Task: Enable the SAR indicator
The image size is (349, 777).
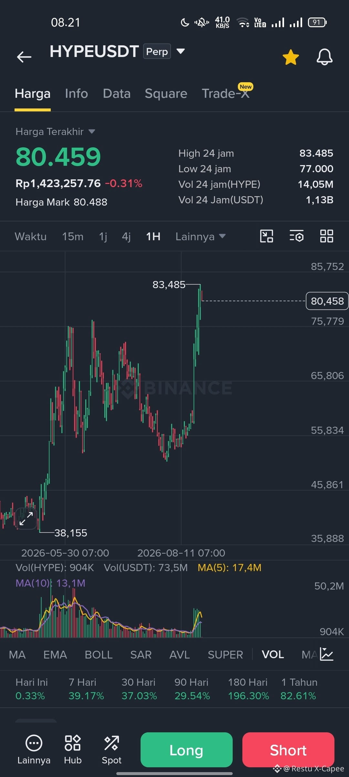Action: [141, 655]
